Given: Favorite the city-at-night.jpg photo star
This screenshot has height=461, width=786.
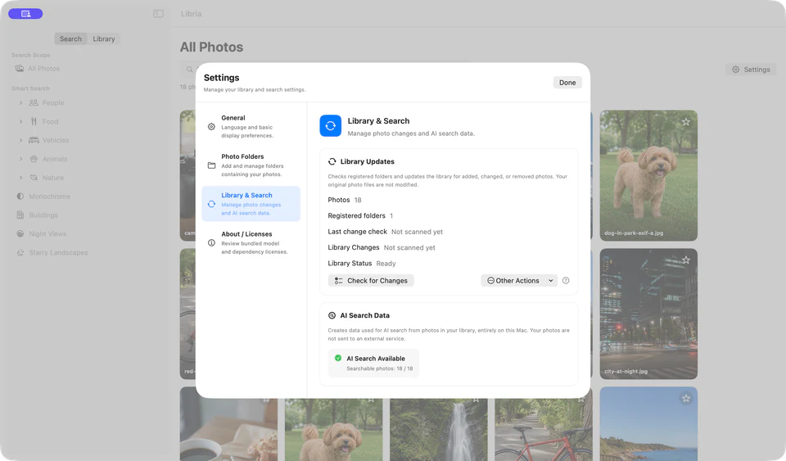Looking at the screenshot, I should click(x=686, y=260).
